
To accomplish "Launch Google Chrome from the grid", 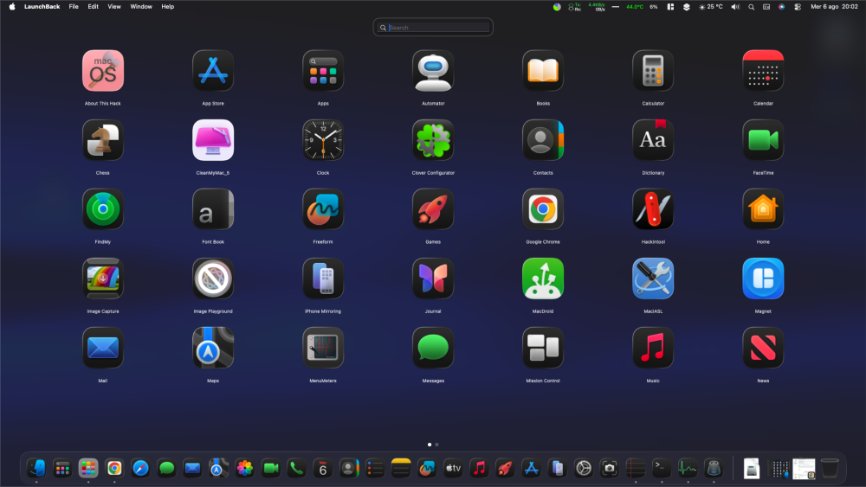I will tap(543, 209).
